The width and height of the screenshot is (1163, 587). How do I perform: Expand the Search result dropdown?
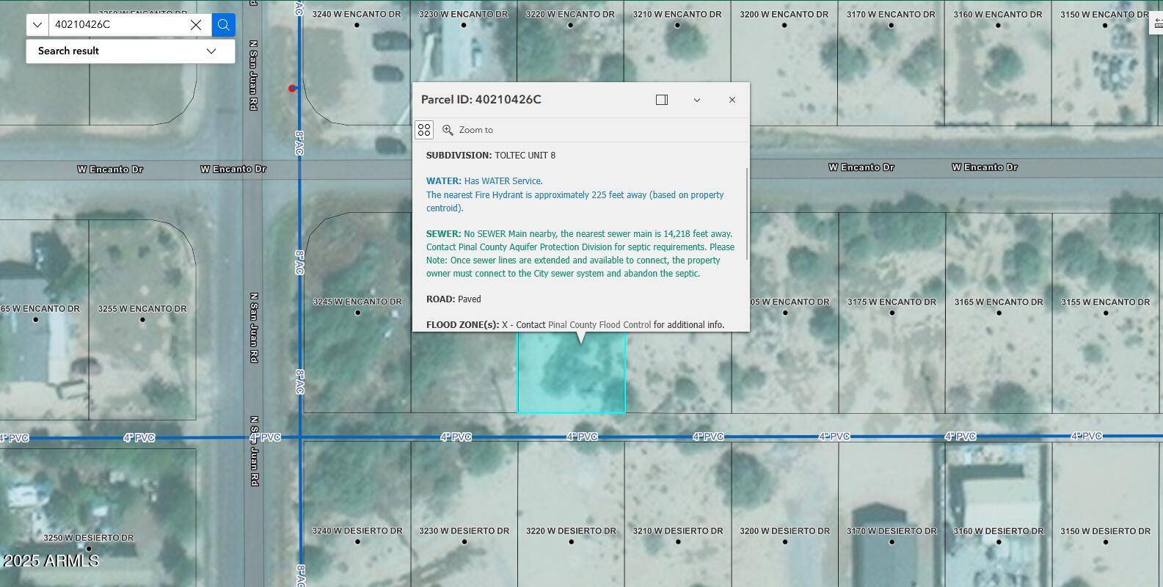pos(211,51)
